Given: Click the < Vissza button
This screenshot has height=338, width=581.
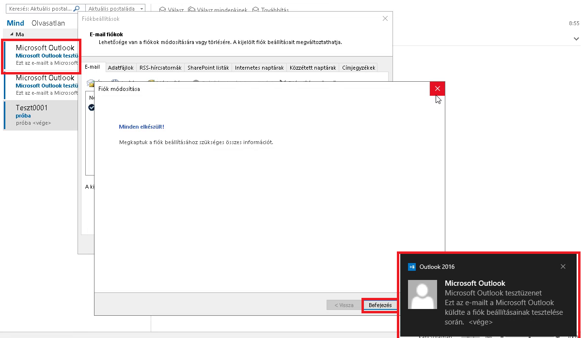Looking at the screenshot, I should (344, 305).
